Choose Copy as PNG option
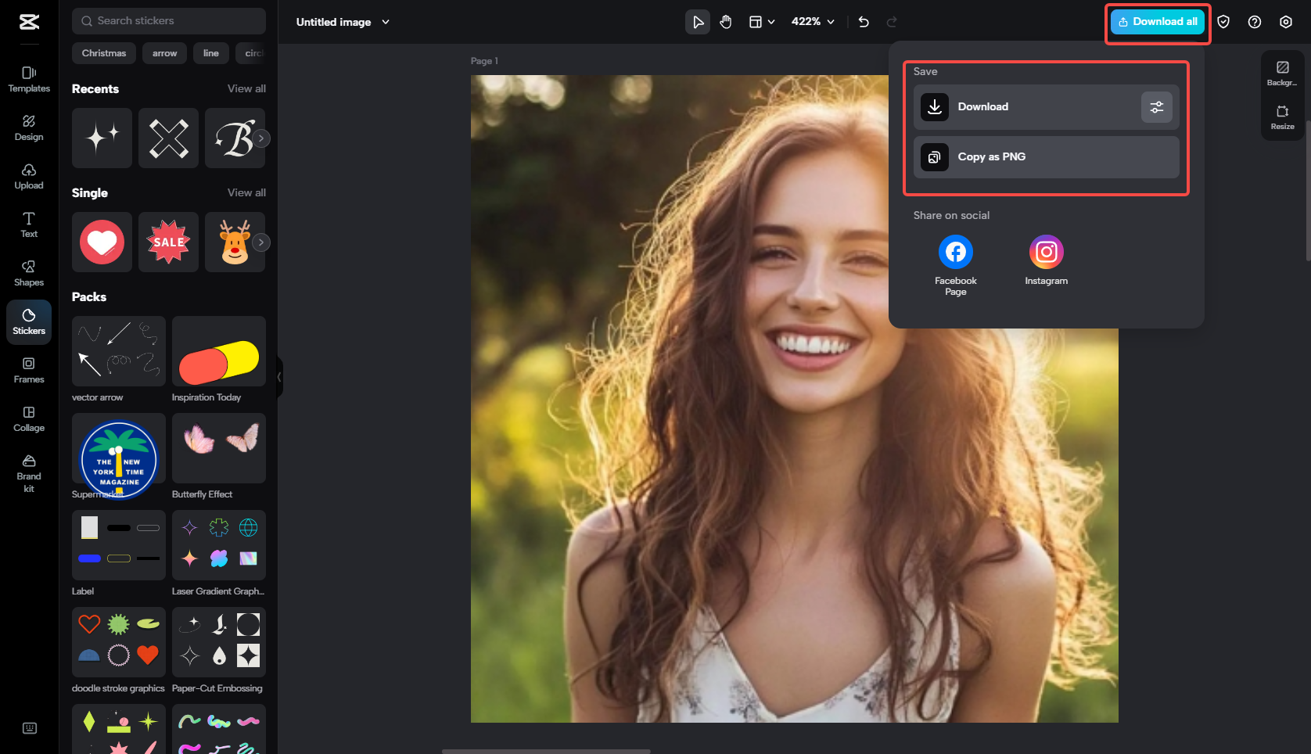Viewport: 1311px width, 754px height. (x=1046, y=157)
